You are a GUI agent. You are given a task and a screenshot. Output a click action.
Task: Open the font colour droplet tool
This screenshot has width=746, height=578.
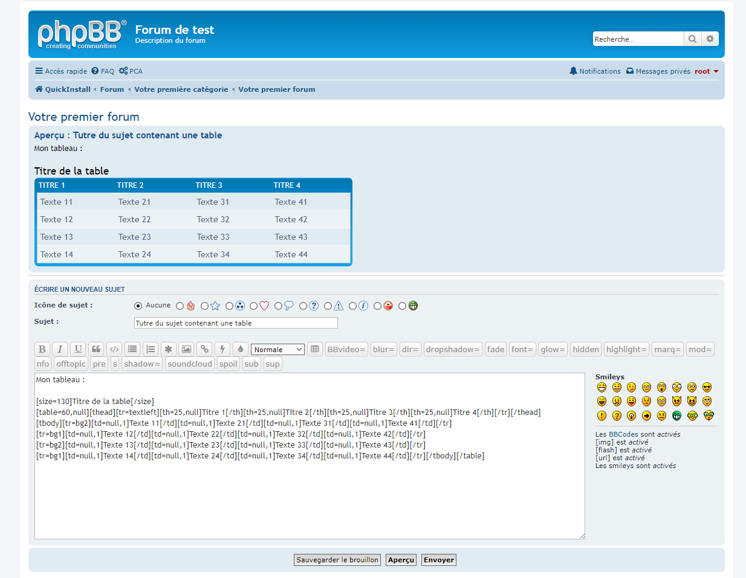tap(241, 349)
